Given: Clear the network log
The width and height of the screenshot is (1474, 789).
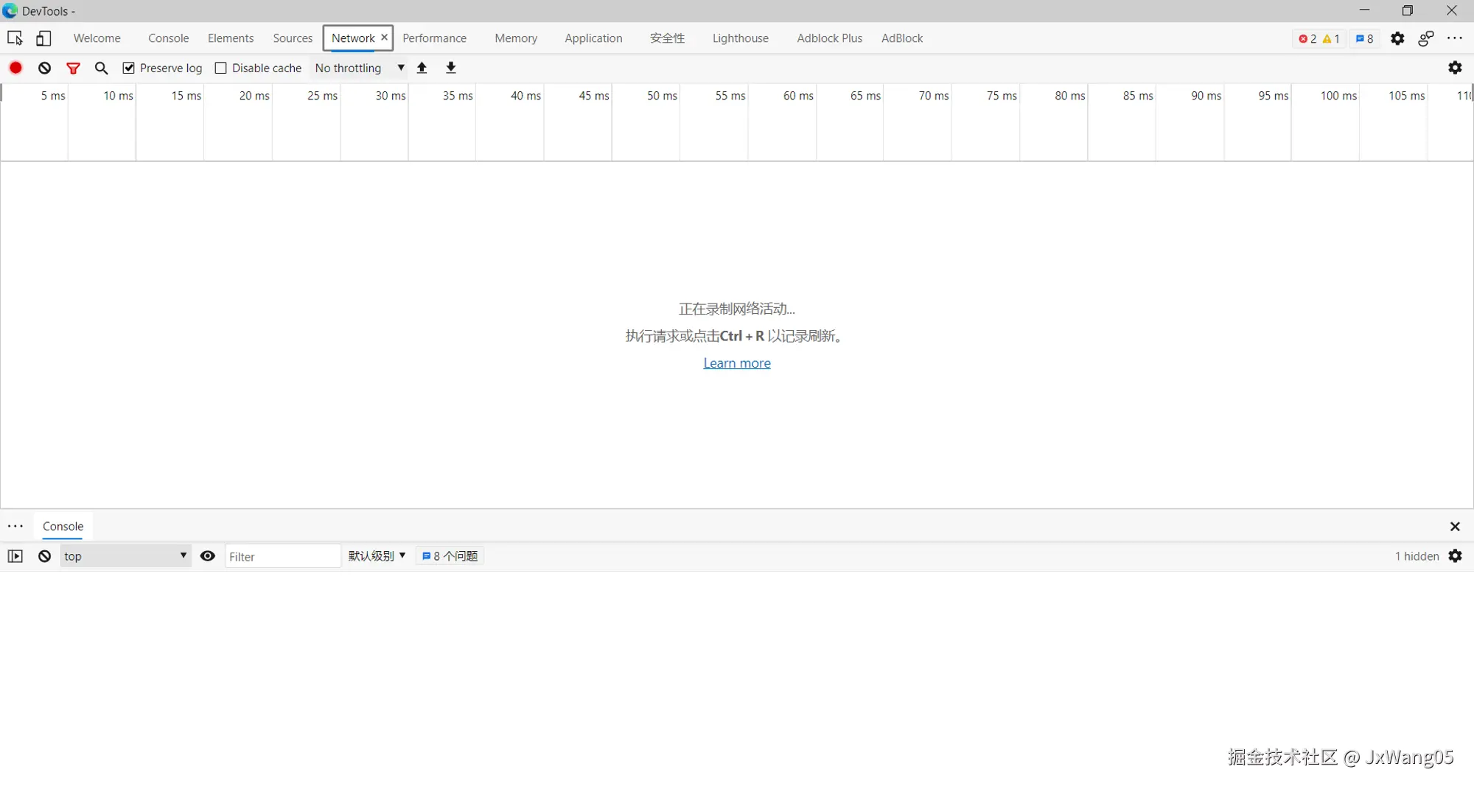Looking at the screenshot, I should [x=45, y=68].
